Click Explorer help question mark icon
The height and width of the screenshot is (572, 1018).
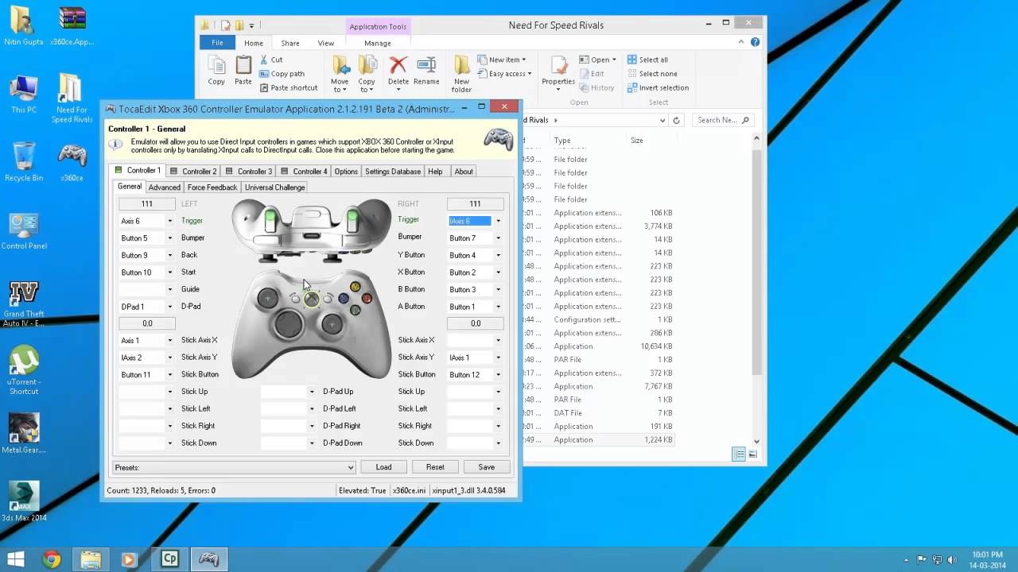point(755,42)
